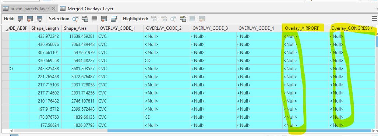Click the select-all corner cell of the table
The width and height of the screenshot is (378, 136).
pos(5,28)
